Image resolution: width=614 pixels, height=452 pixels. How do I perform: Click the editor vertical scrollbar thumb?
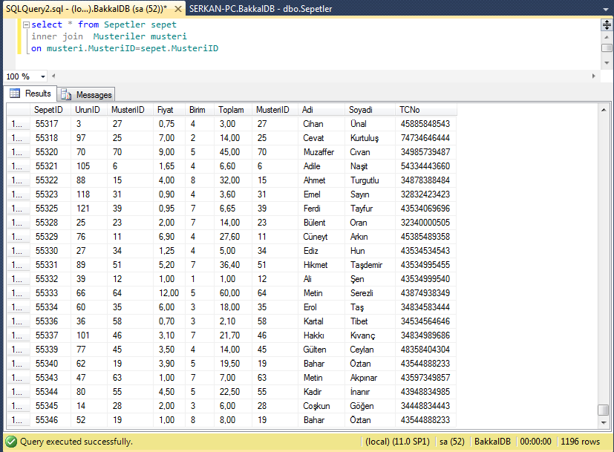click(607, 48)
